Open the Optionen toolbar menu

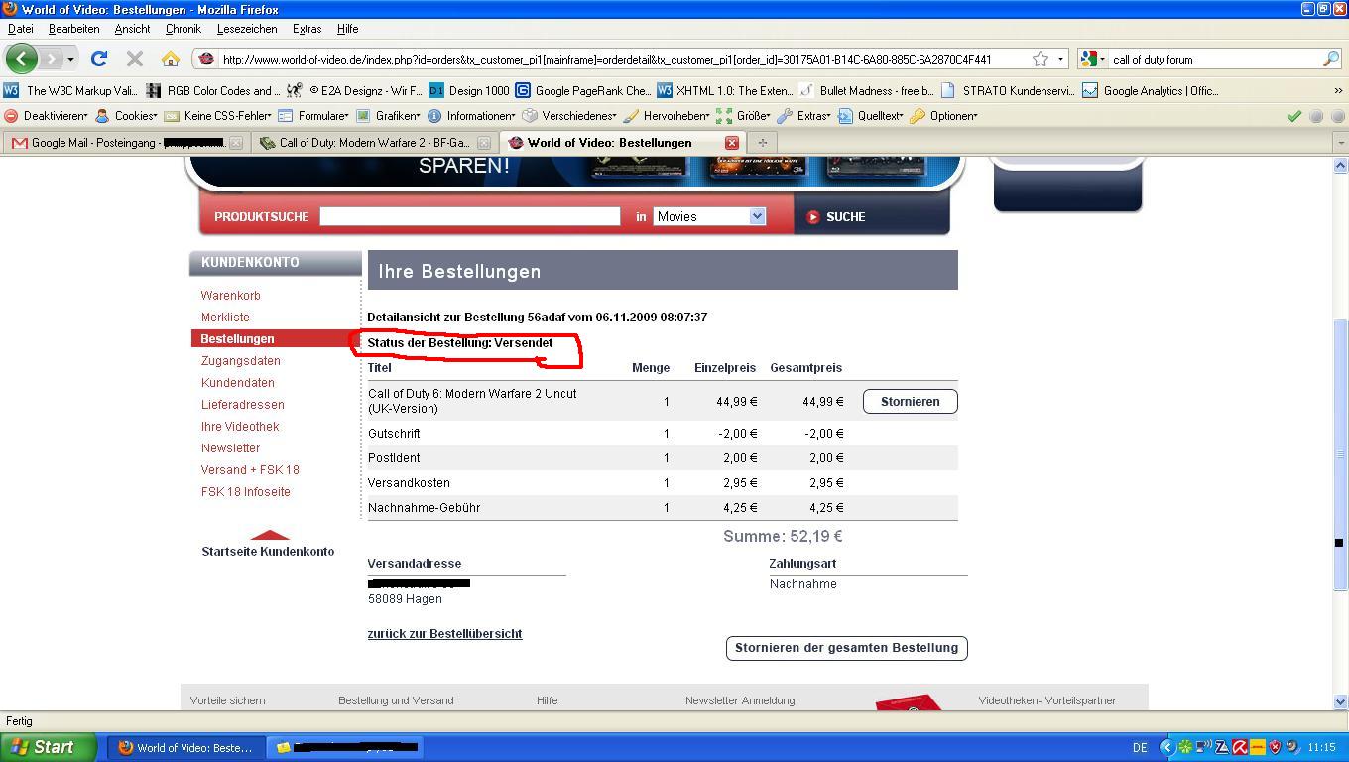coord(943,115)
